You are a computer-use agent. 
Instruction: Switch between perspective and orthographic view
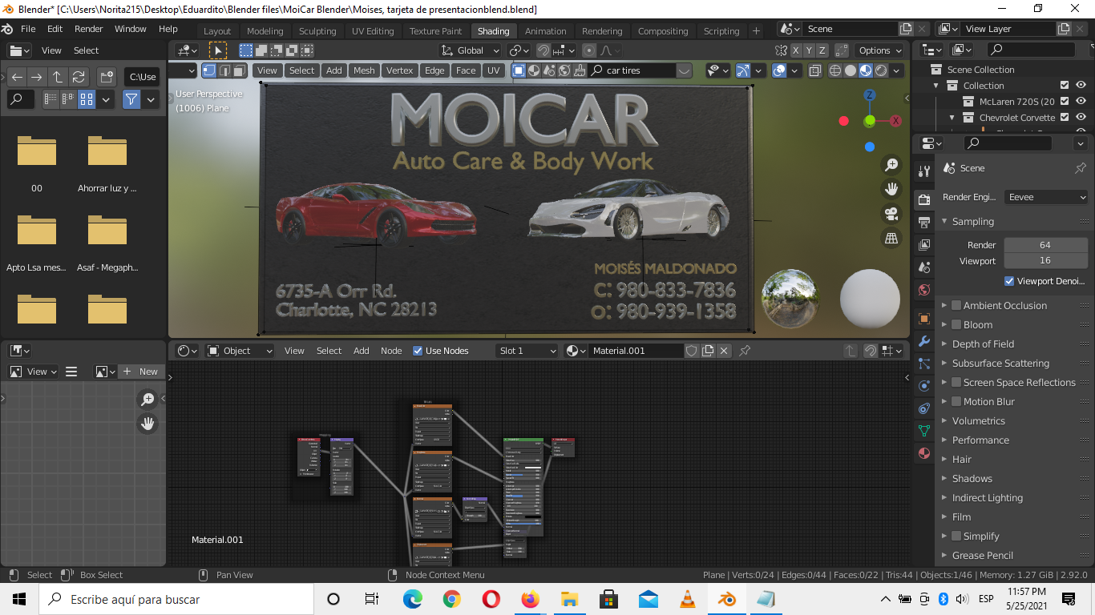(x=891, y=239)
